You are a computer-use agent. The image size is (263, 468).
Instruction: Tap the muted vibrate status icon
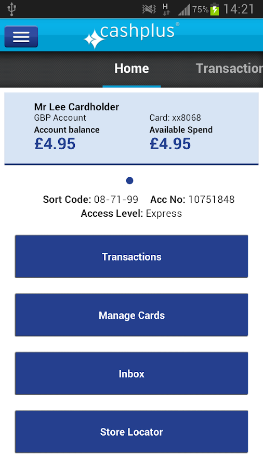[149, 9]
